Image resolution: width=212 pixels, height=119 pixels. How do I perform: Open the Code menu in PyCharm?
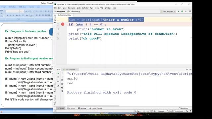[x=79, y=8]
